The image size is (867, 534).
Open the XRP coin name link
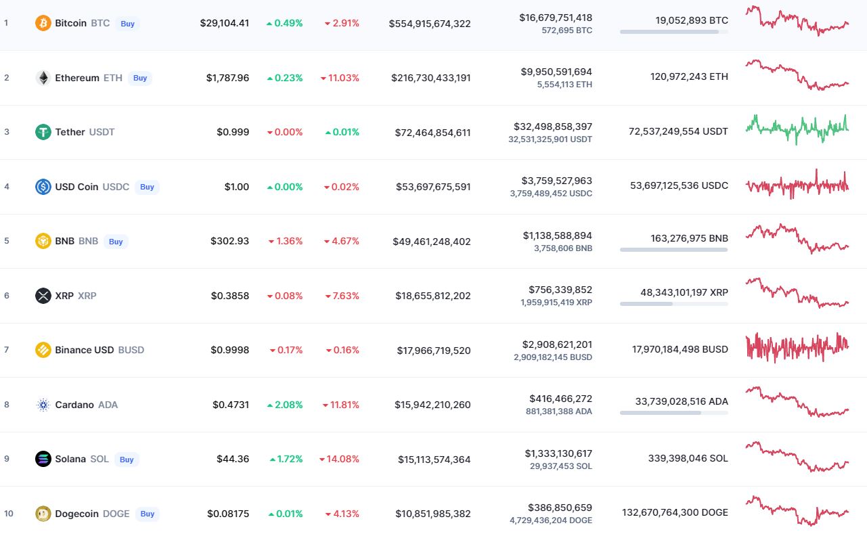click(x=64, y=296)
